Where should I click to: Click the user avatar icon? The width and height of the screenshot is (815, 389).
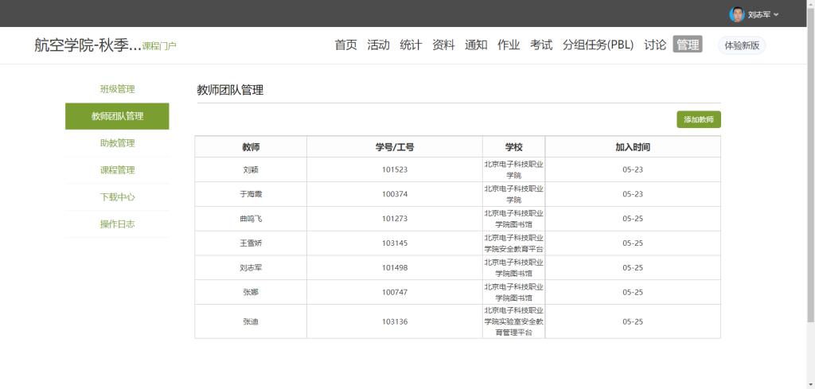pos(736,14)
